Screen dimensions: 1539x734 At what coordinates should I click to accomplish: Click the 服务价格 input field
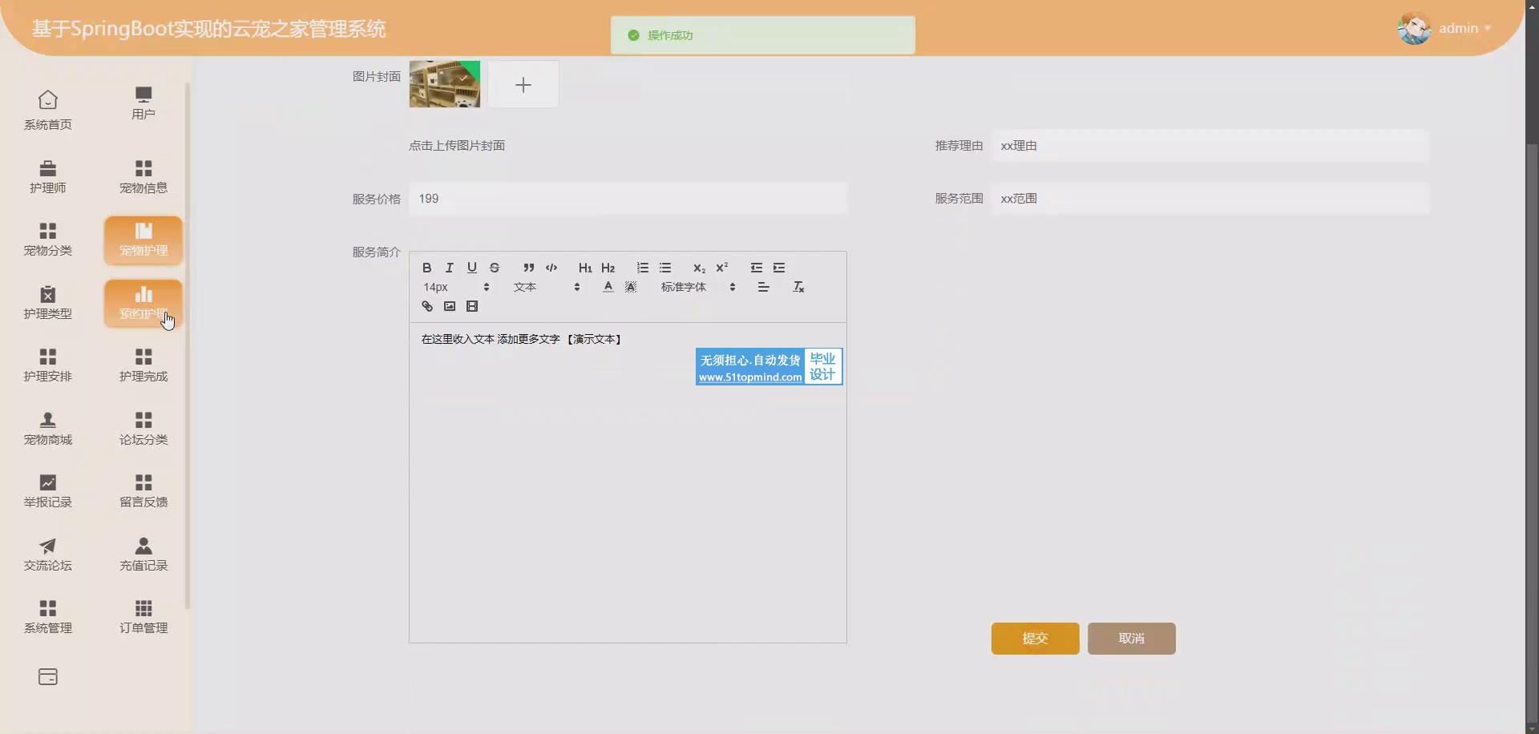[628, 199]
